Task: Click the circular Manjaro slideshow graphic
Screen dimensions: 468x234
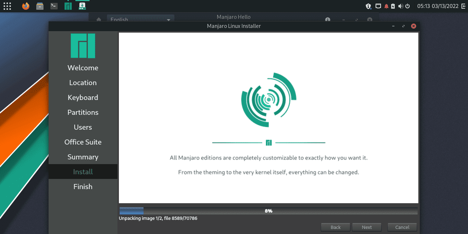Action: click(269, 100)
